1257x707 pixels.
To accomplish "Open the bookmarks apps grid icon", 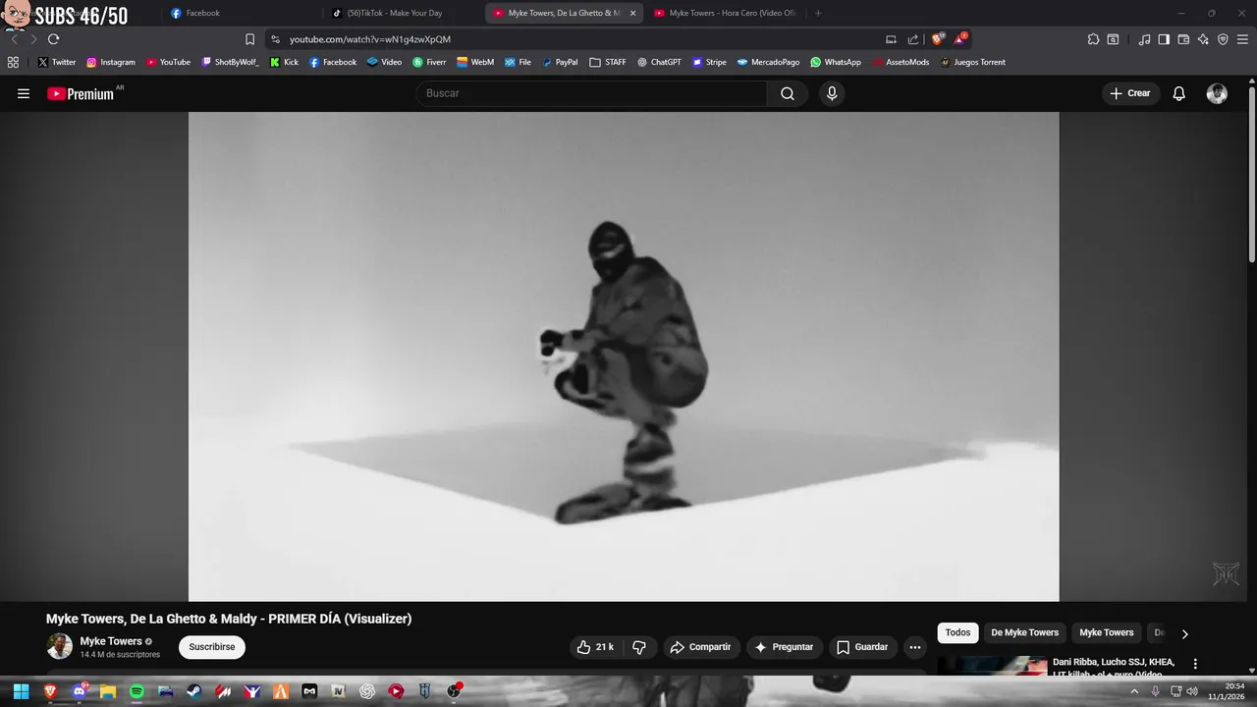I will (x=13, y=62).
